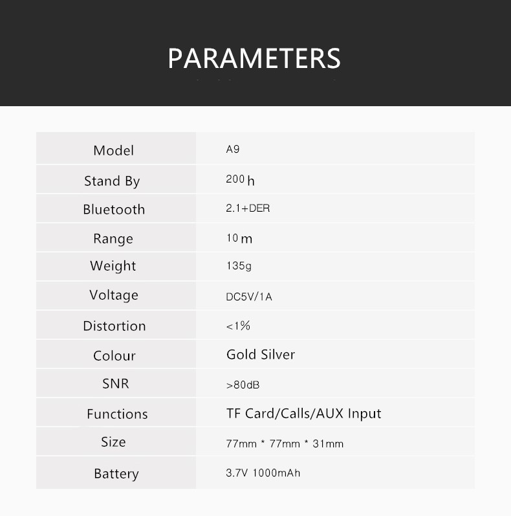Click the Distortion label
This screenshot has height=516, width=511.
click(x=114, y=326)
